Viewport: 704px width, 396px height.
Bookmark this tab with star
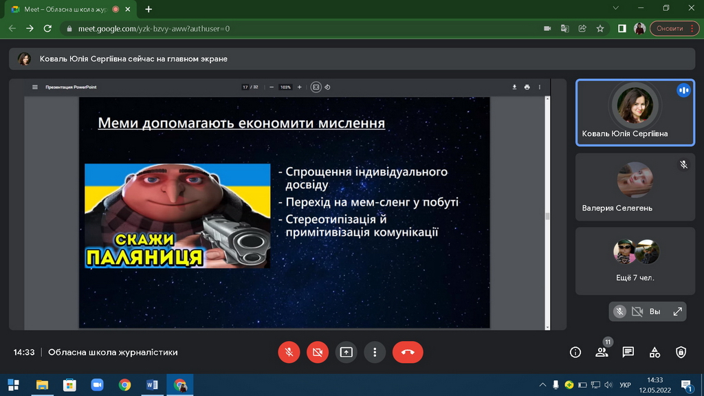tap(600, 28)
